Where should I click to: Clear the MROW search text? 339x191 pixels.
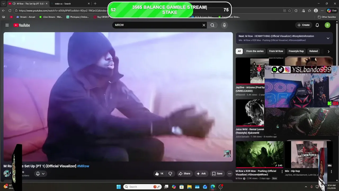[204, 25]
